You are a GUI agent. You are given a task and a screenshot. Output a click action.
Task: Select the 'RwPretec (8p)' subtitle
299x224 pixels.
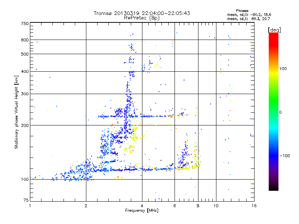142,18
